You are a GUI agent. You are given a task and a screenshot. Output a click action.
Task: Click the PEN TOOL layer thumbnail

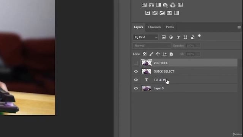[146, 63]
